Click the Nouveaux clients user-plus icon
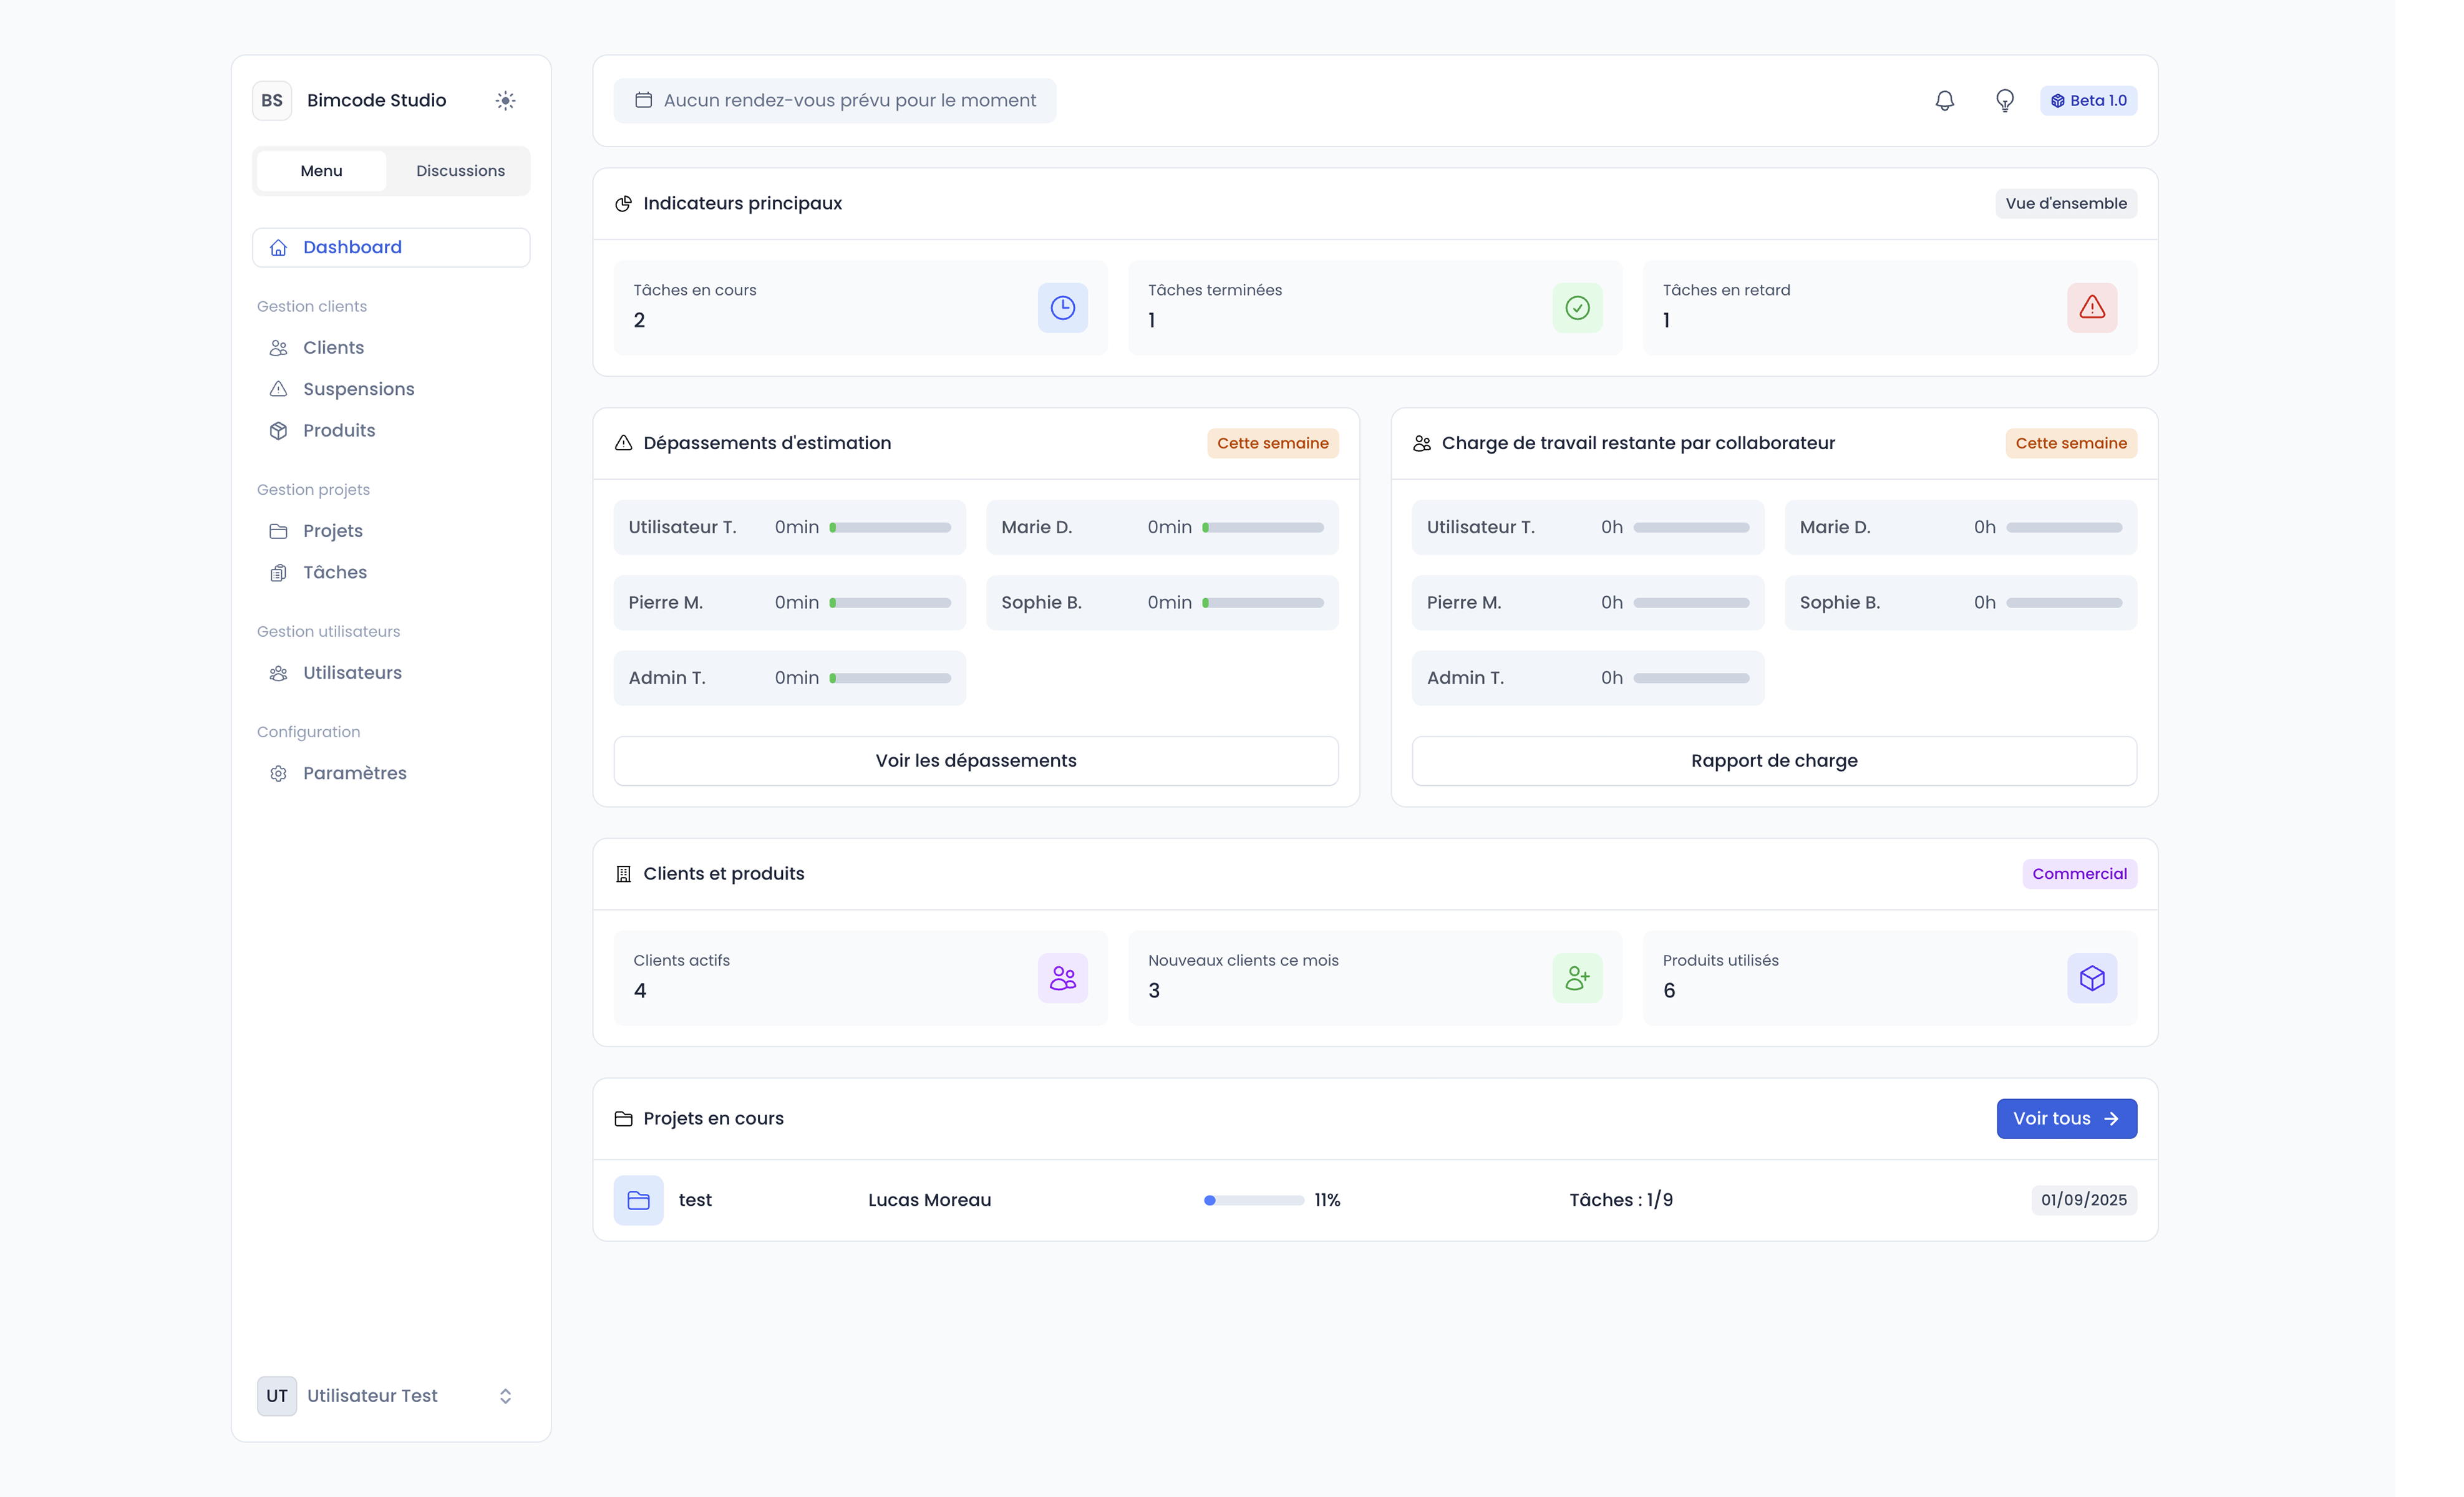This screenshot has height=1497, width=2464. (1577, 978)
